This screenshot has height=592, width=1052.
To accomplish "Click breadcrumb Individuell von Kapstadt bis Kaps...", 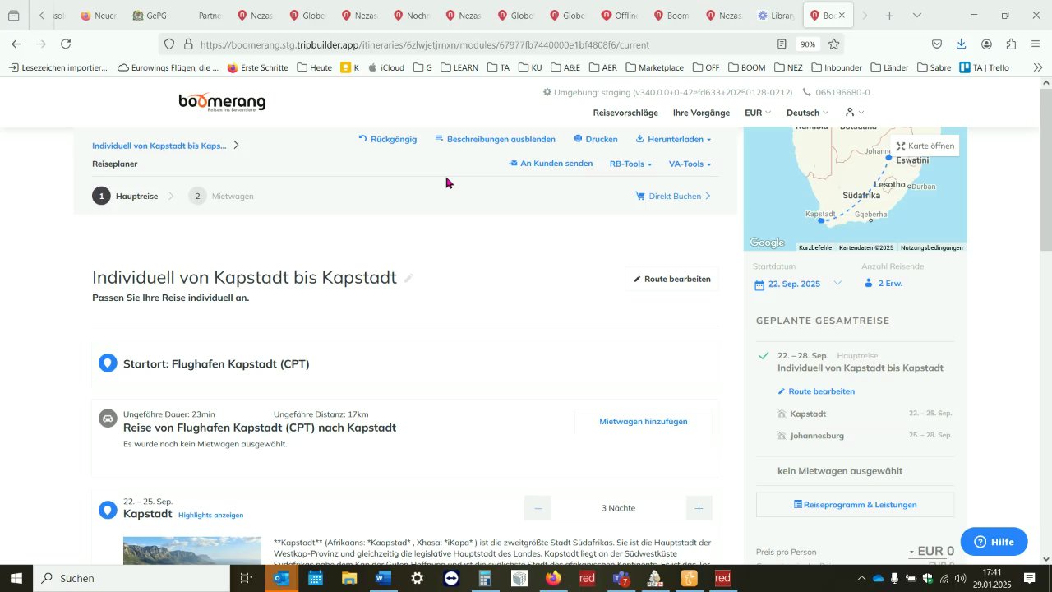I will [159, 146].
